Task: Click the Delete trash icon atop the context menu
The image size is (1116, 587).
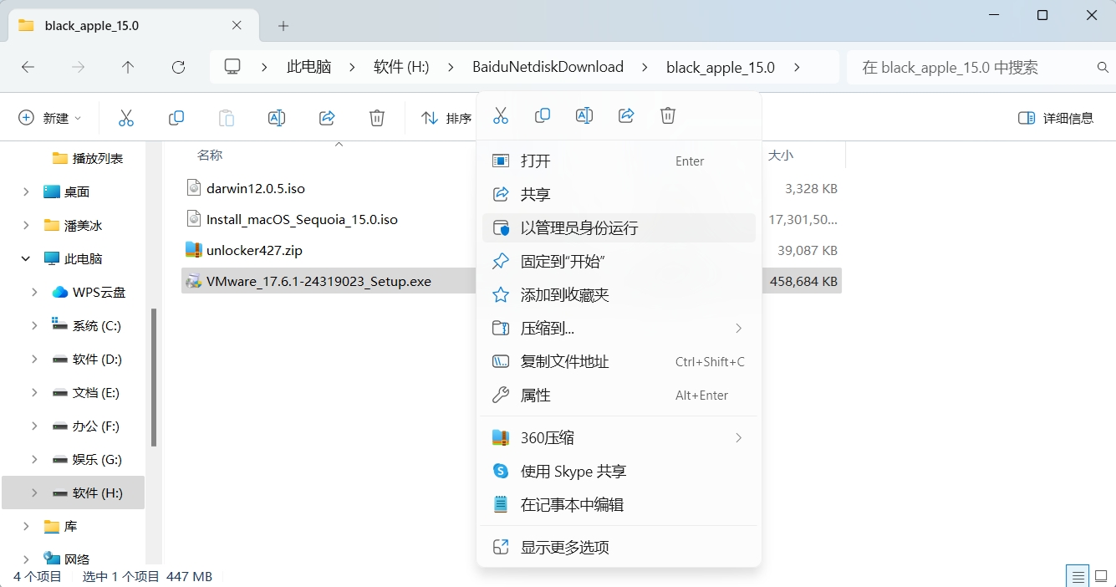Action: pyautogui.click(x=668, y=115)
